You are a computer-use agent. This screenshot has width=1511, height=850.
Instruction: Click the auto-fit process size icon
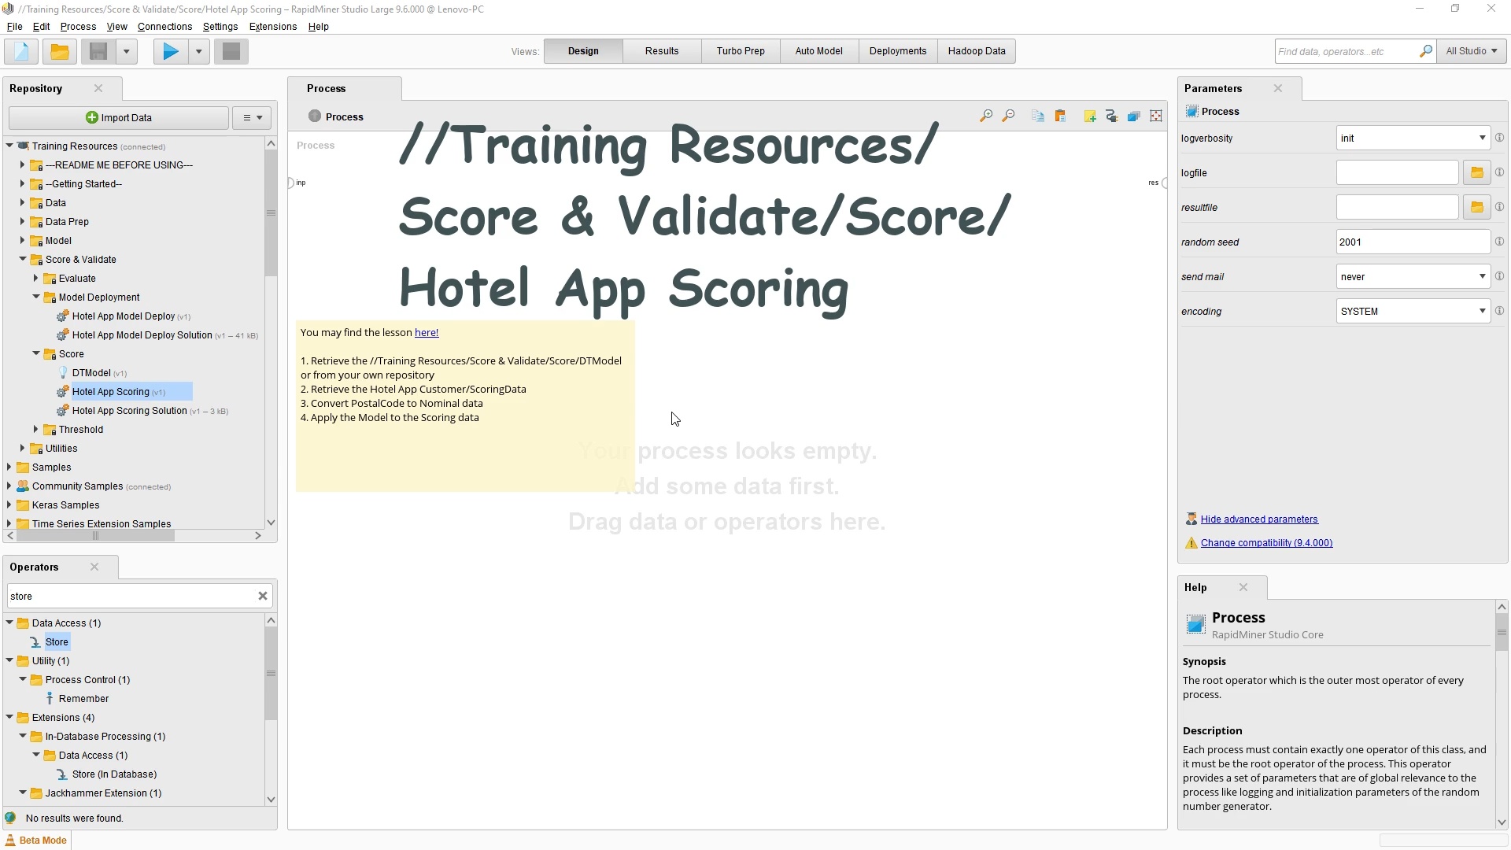(x=1155, y=116)
